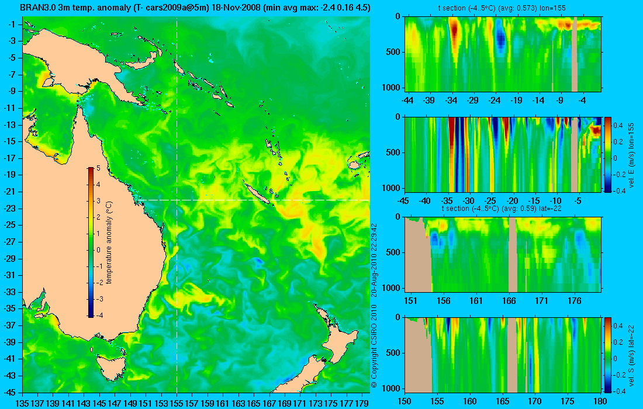Click the '20-Aug-2010 22:29:42' timestamp text

(x=374, y=259)
